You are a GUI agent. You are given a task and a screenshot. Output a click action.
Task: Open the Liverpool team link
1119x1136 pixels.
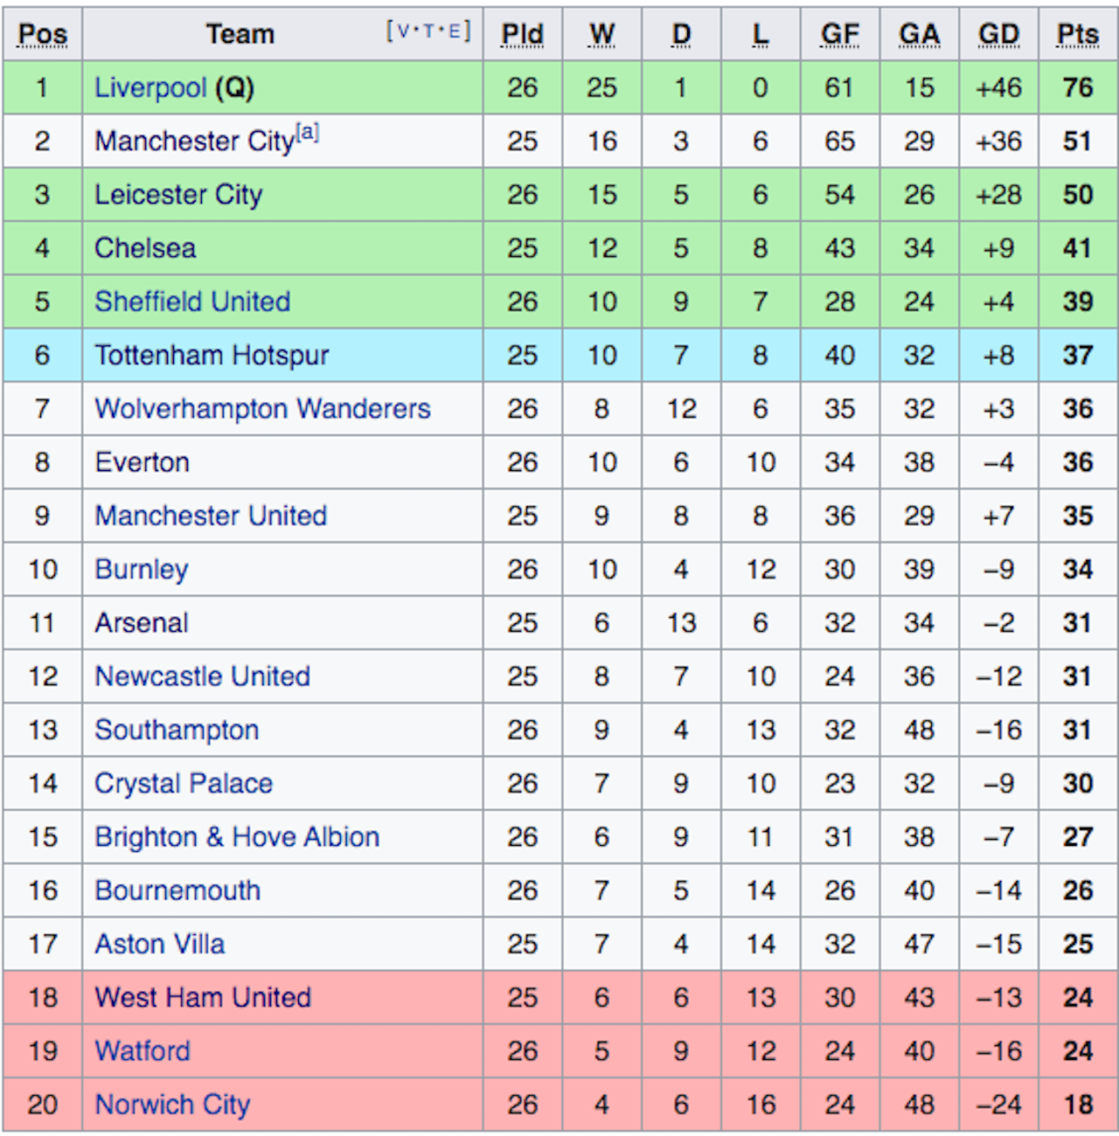pos(150,88)
